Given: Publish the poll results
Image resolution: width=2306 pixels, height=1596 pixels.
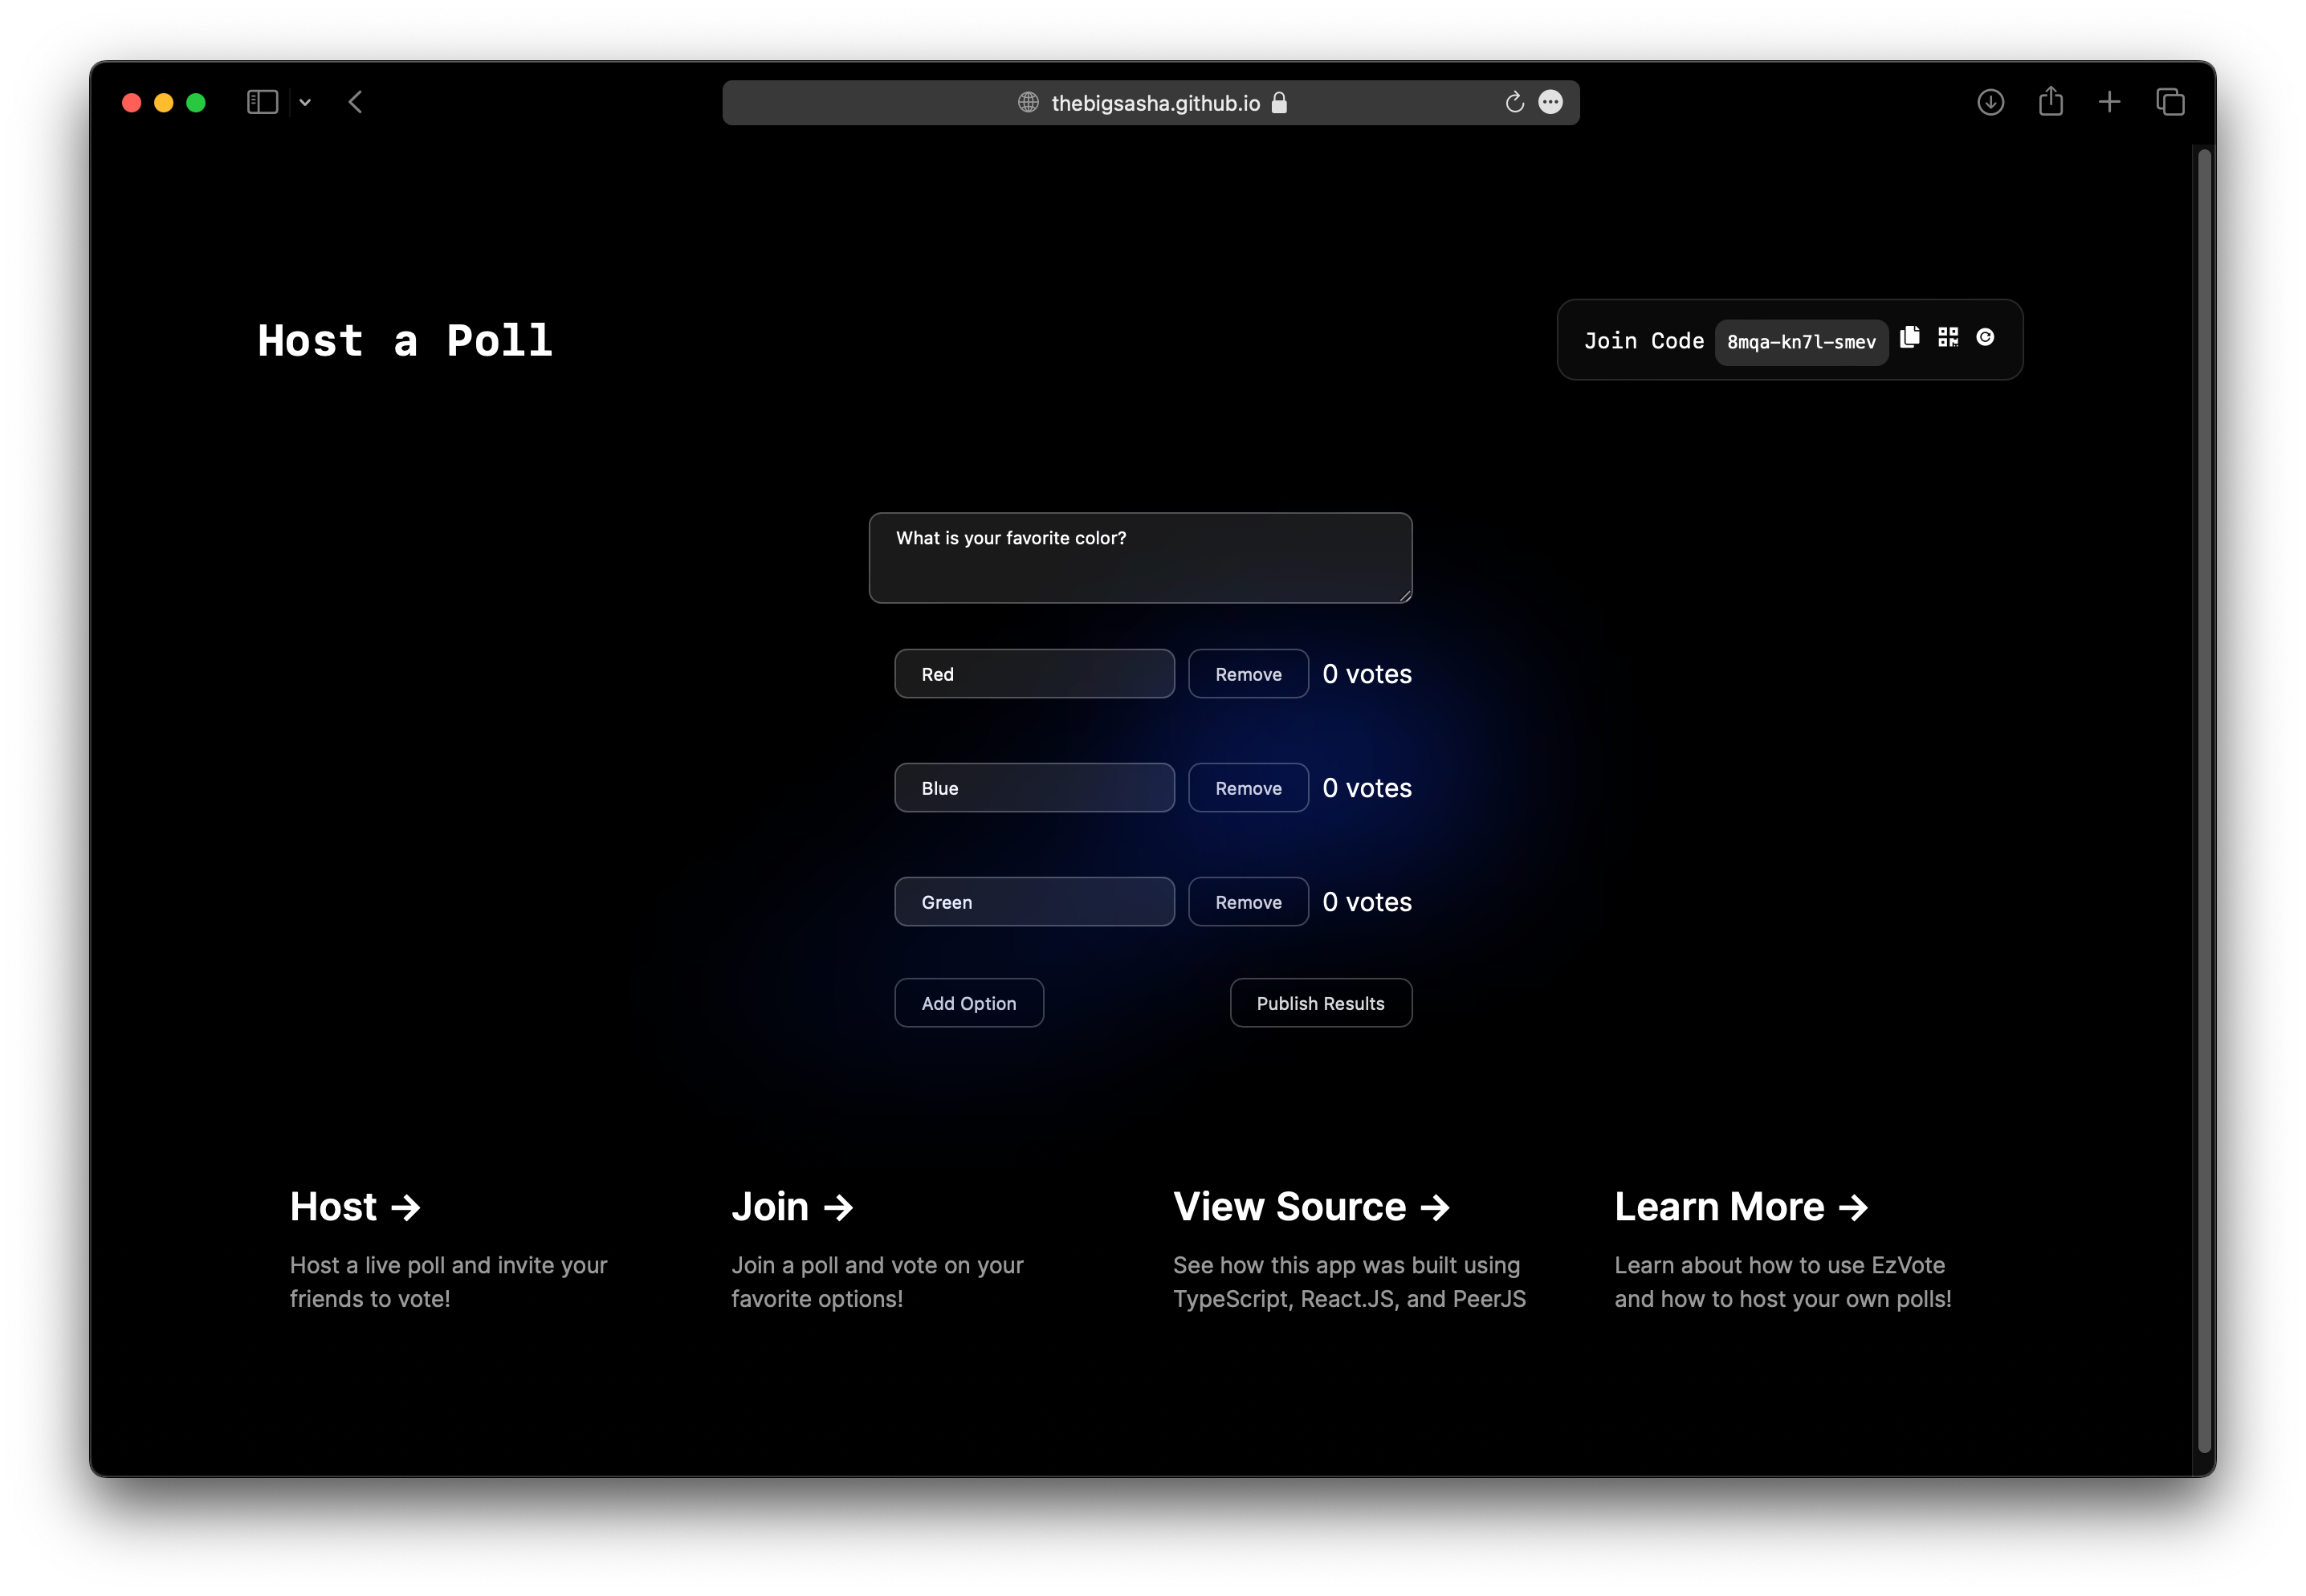Looking at the screenshot, I should [x=1320, y=1002].
